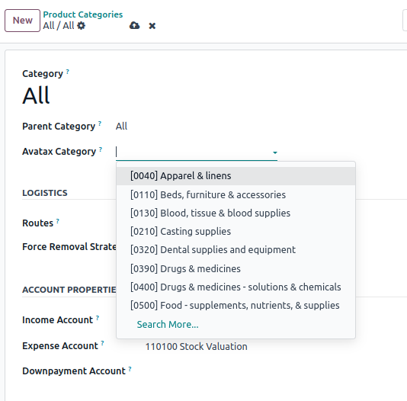Select [0110] Beds, furniture & accessories option
Image resolution: width=407 pixels, height=401 pixels.
[x=236, y=194]
